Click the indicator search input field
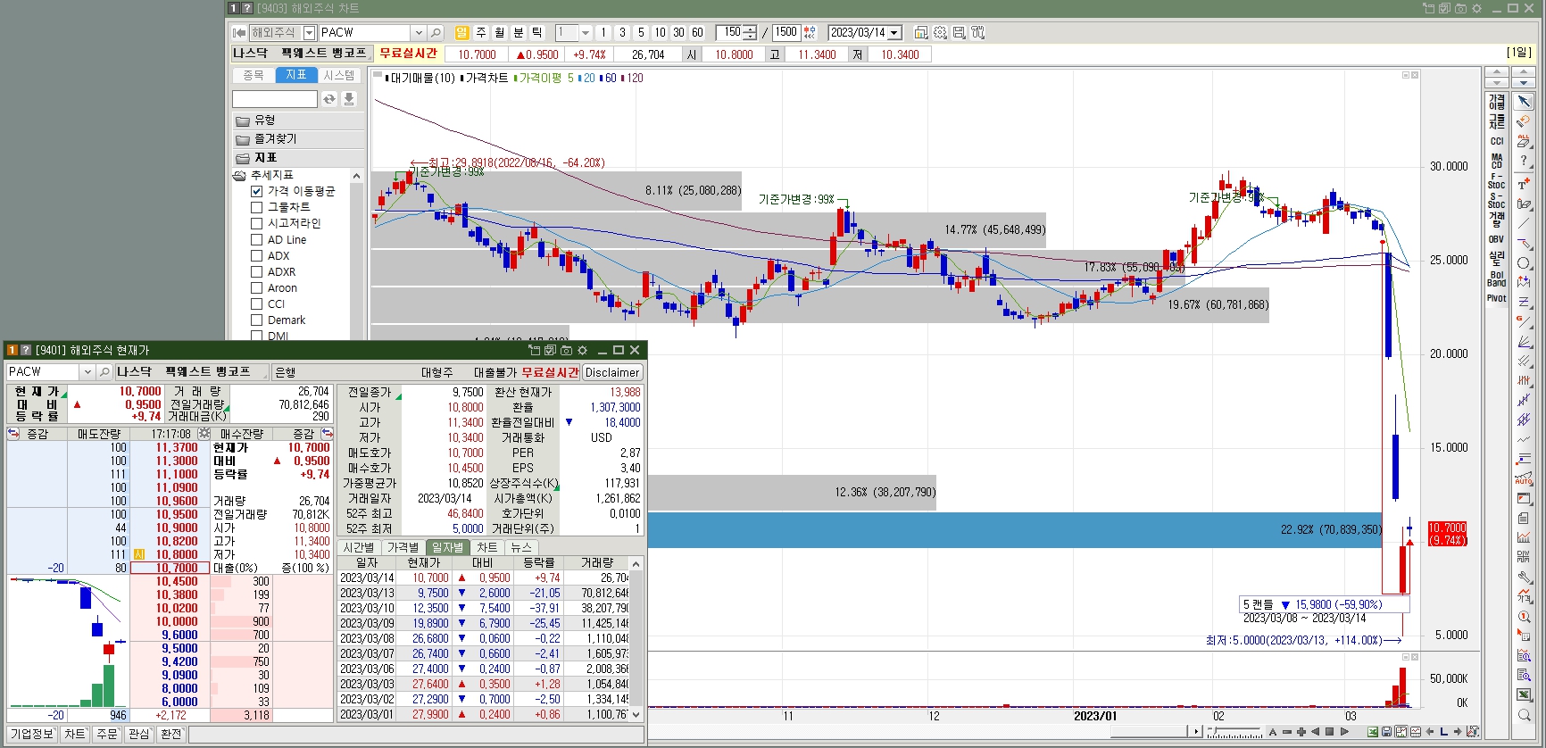Image resolution: width=1546 pixels, height=748 pixels. [275, 99]
